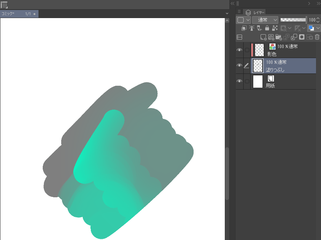The height and width of the screenshot is (240, 321).
Task: Click the double-right arrow on the palette dock
Action: tap(318, 3)
